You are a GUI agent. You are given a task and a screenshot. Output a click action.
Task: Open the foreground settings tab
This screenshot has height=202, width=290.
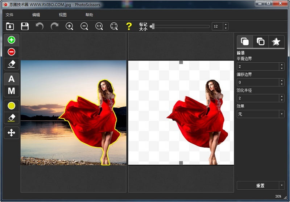(x=245, y=42)
